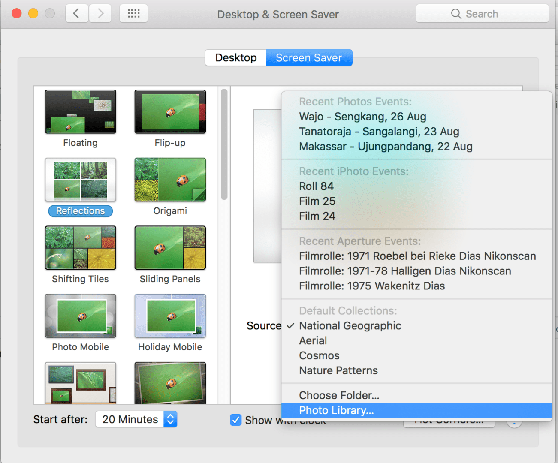Image resolution: width=558 pixels, height=463 pixels.
Task: Choose the Origami screen saver
Action: 170,180
